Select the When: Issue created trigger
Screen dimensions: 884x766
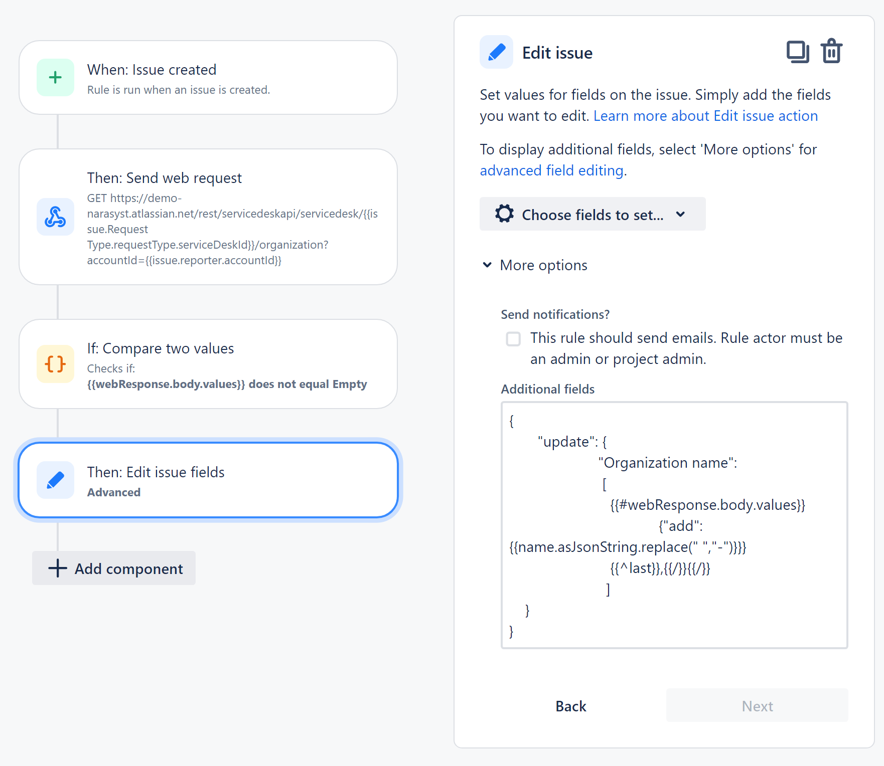[208, 78]
